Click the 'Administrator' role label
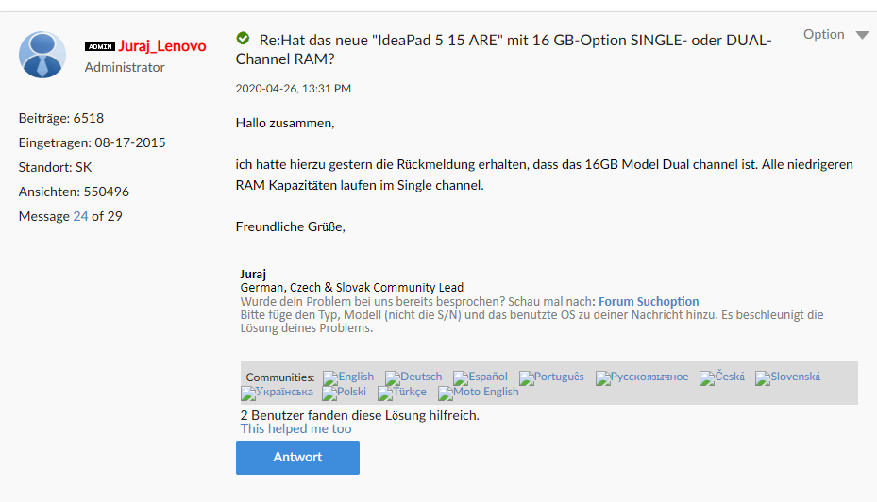The height and width of the screenshot is (502, 877). click(125, 67)
